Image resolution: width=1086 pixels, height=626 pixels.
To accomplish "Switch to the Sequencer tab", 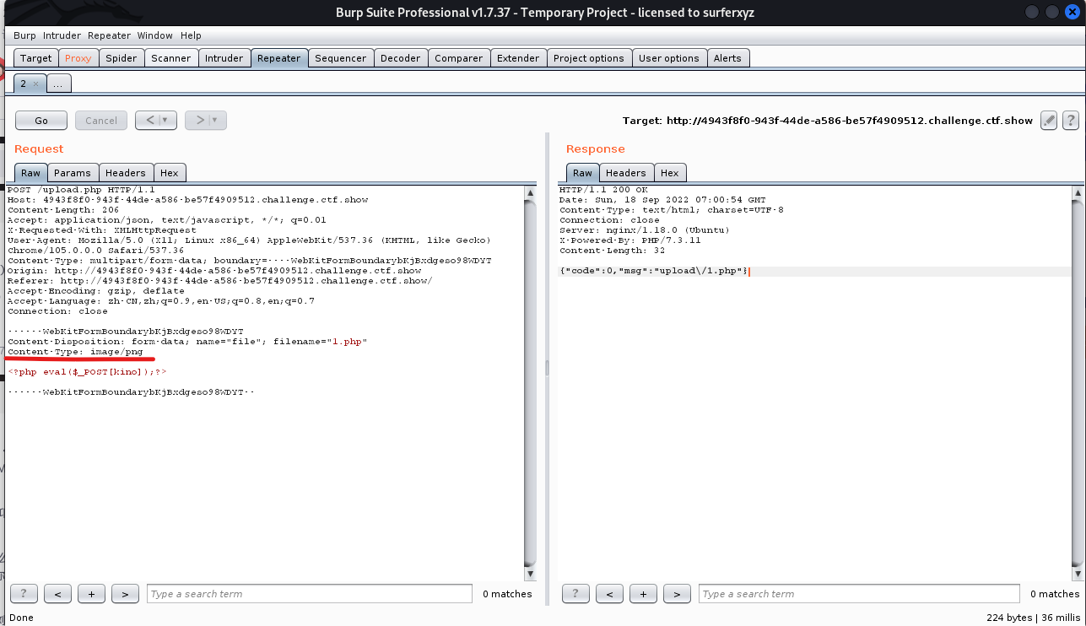I will (x=340, y=58).
